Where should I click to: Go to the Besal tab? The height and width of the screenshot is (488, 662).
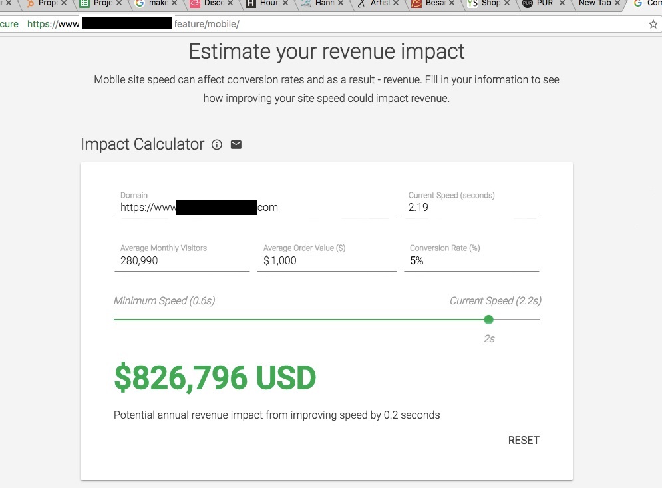coord(432,4)
